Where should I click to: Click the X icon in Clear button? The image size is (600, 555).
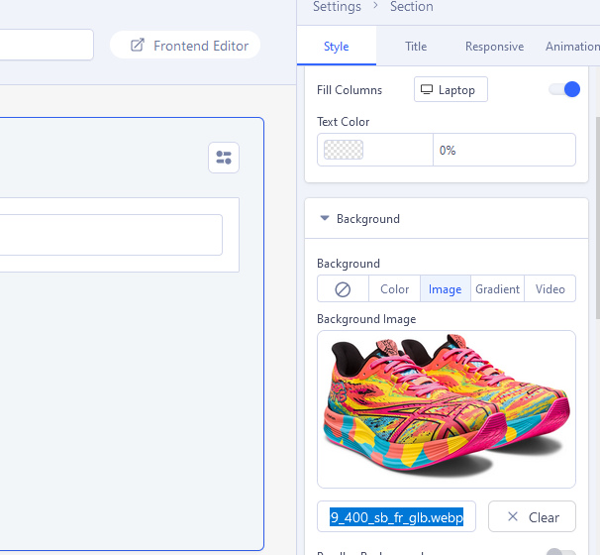click(x=512, y=517)
